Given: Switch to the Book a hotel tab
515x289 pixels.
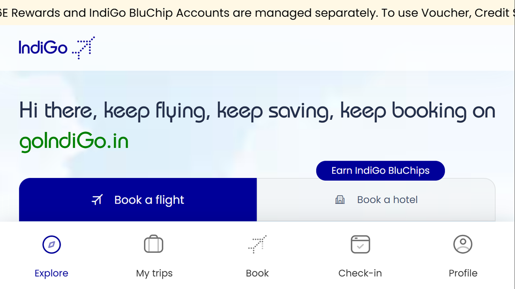Looking at the screenshot, I should pyautogui.click(x=376, y=200).
